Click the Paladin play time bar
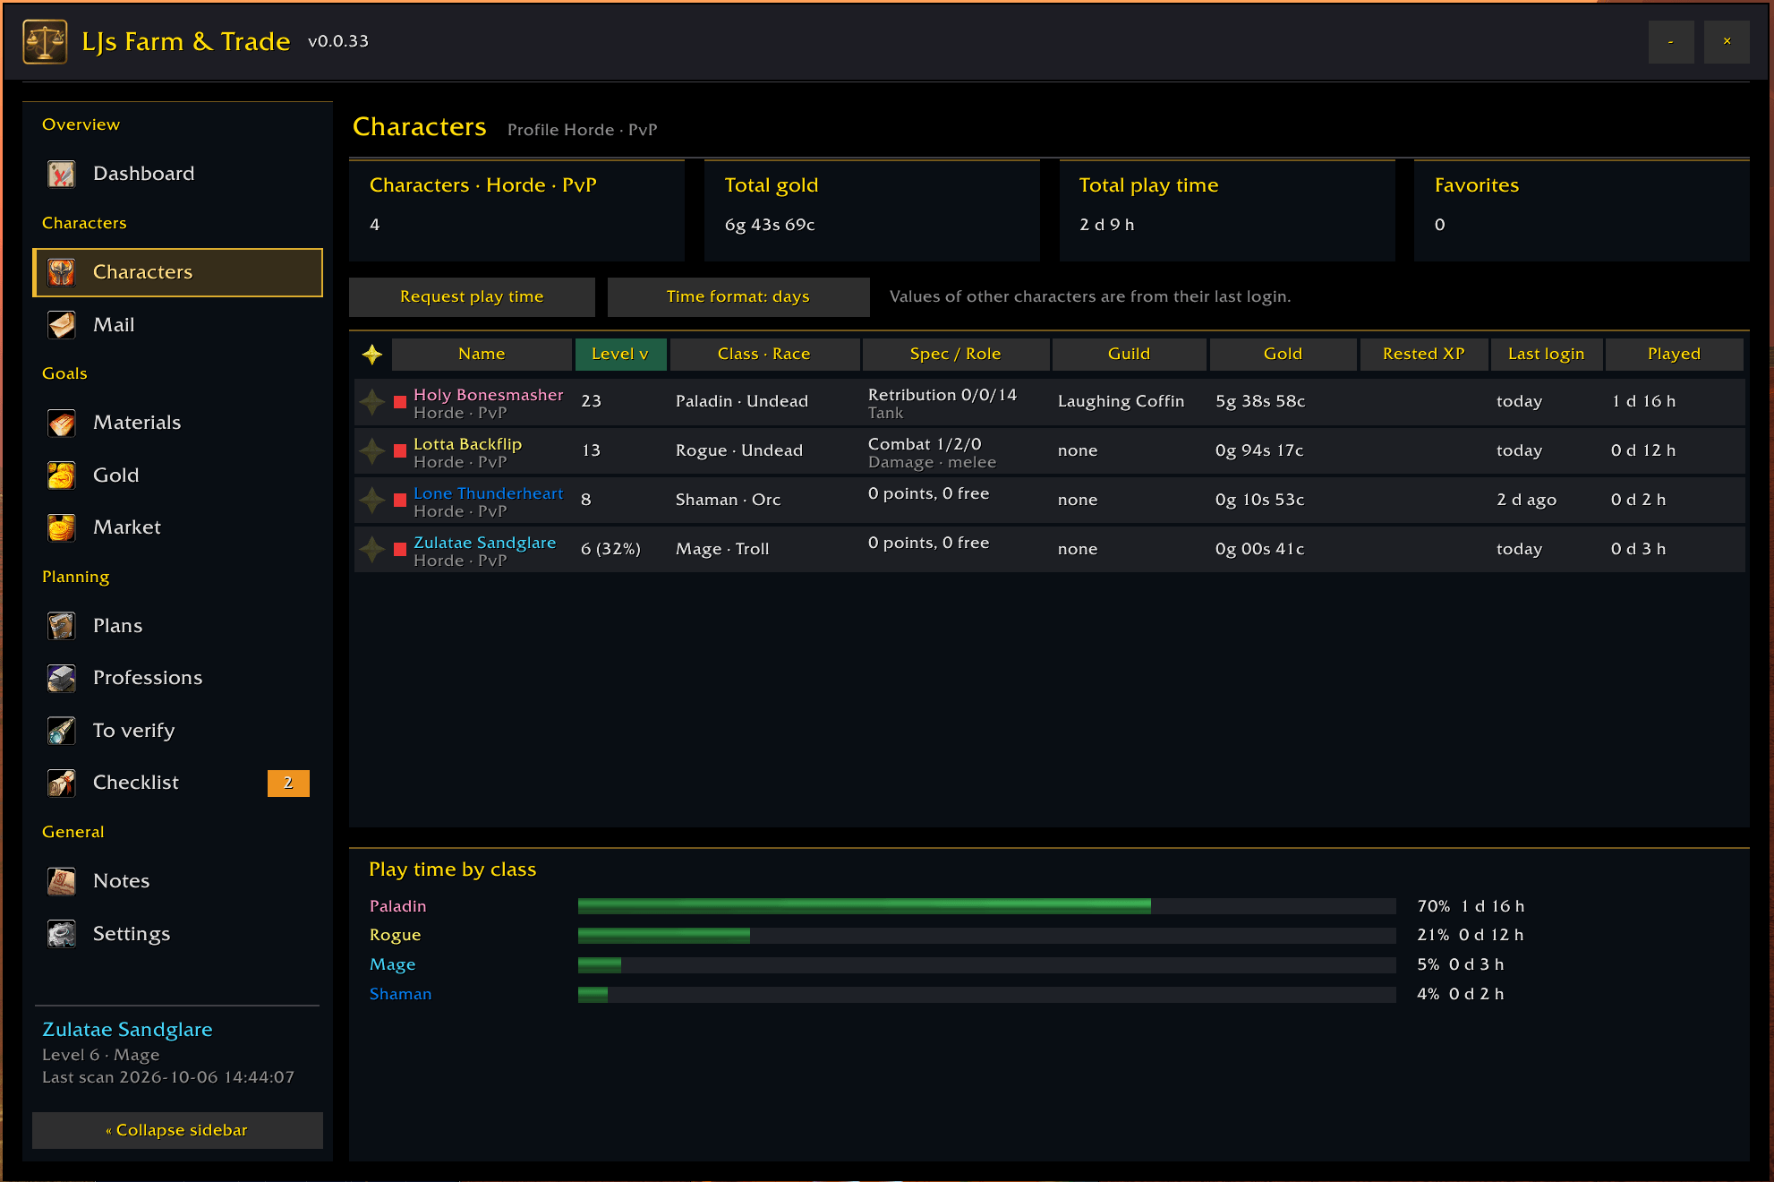 pyautogui.click(x=986, y=906)
